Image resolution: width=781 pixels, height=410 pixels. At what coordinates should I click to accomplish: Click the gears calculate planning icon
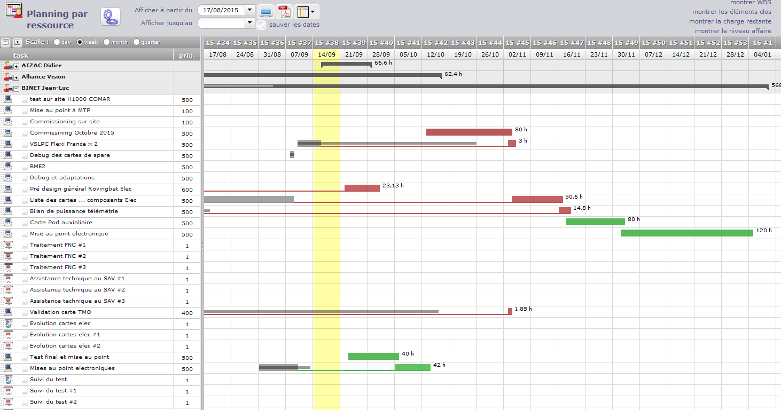tap(111, 17)
